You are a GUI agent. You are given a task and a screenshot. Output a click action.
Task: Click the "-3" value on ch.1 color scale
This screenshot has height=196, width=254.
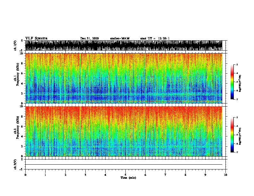(237, 65)
